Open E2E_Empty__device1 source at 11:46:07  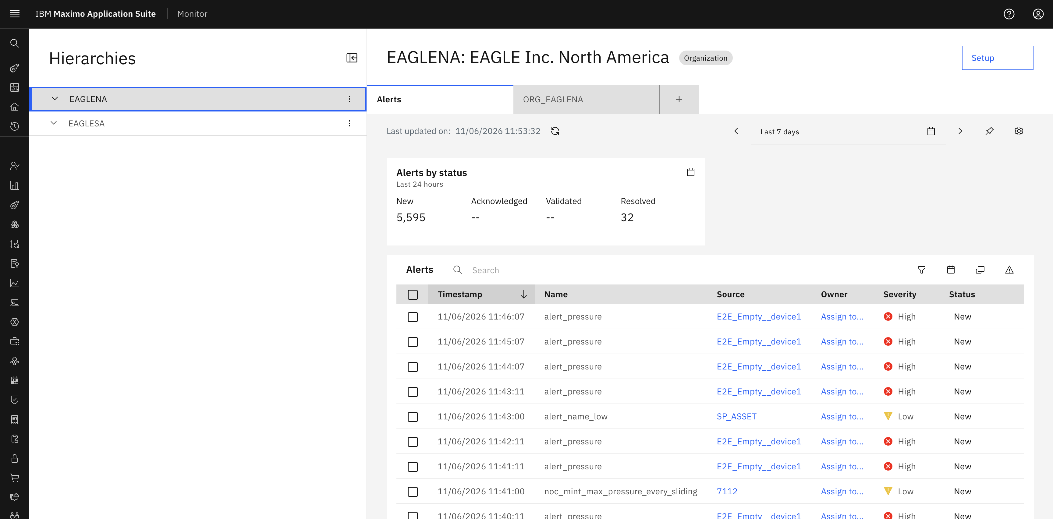click(x=759, y=317)
